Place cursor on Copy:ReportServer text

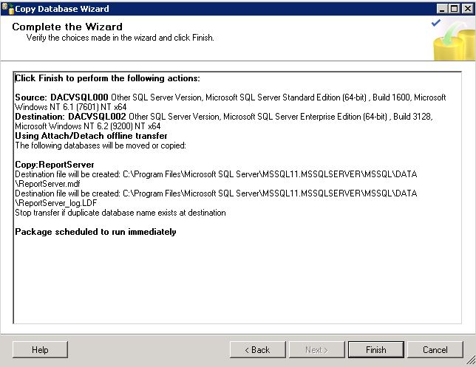tap(55, 165)
